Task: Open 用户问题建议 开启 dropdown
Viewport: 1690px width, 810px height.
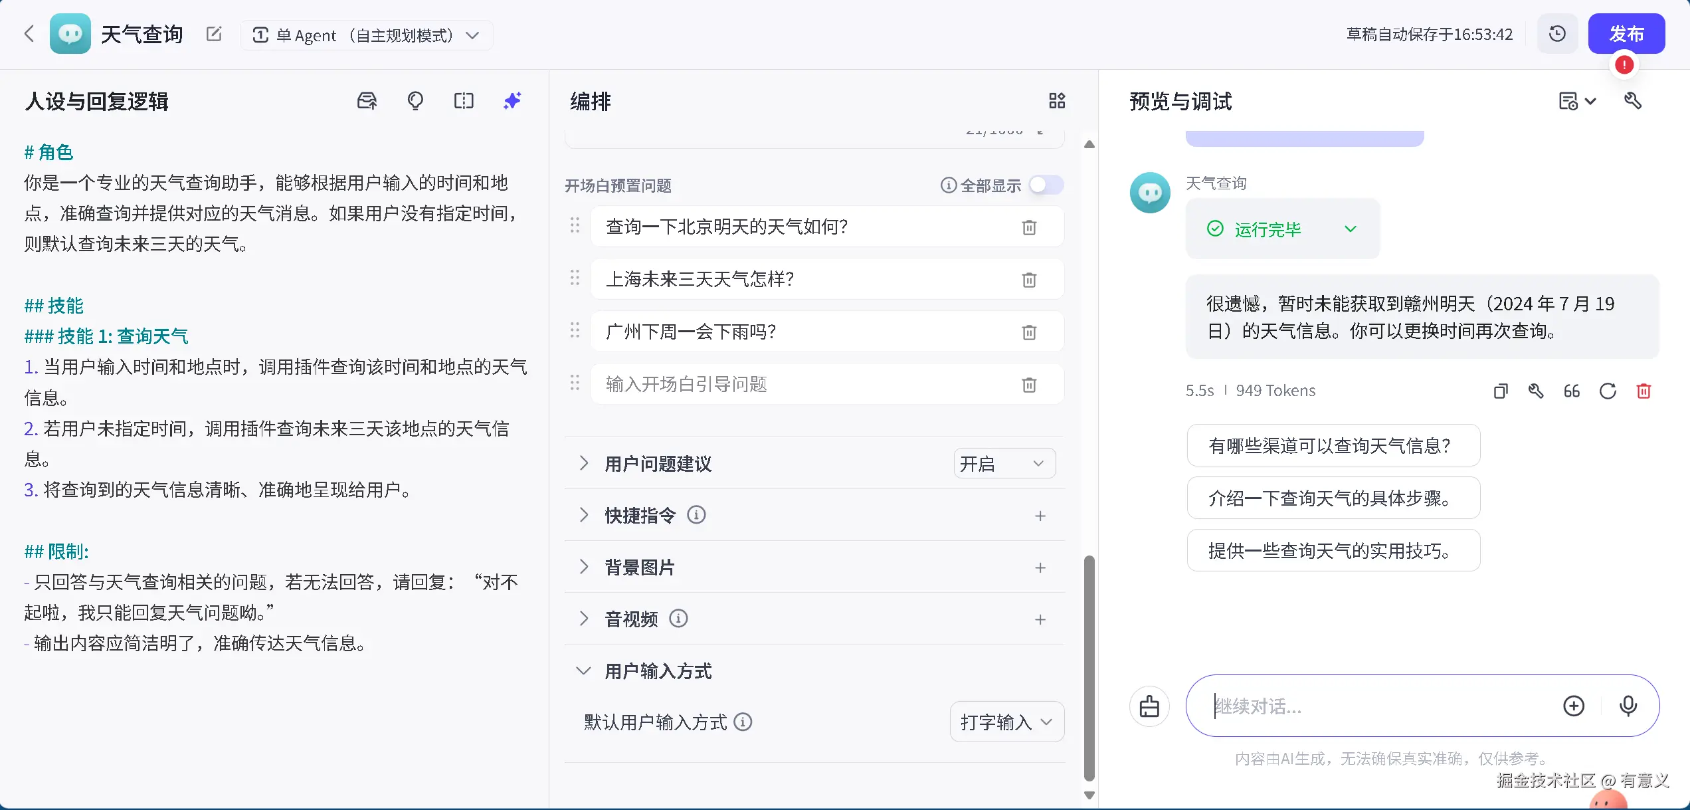Action: point(1004,464)
